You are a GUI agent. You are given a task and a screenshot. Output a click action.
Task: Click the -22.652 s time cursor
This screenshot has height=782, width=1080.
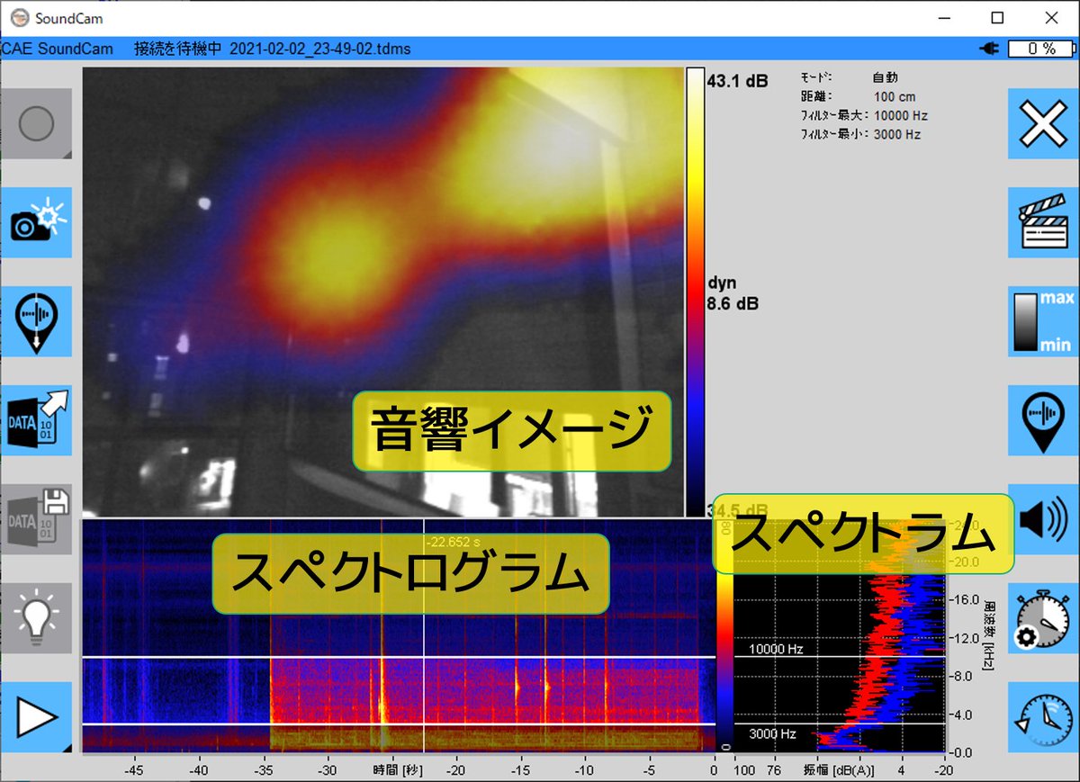click(x=424, y=635)
